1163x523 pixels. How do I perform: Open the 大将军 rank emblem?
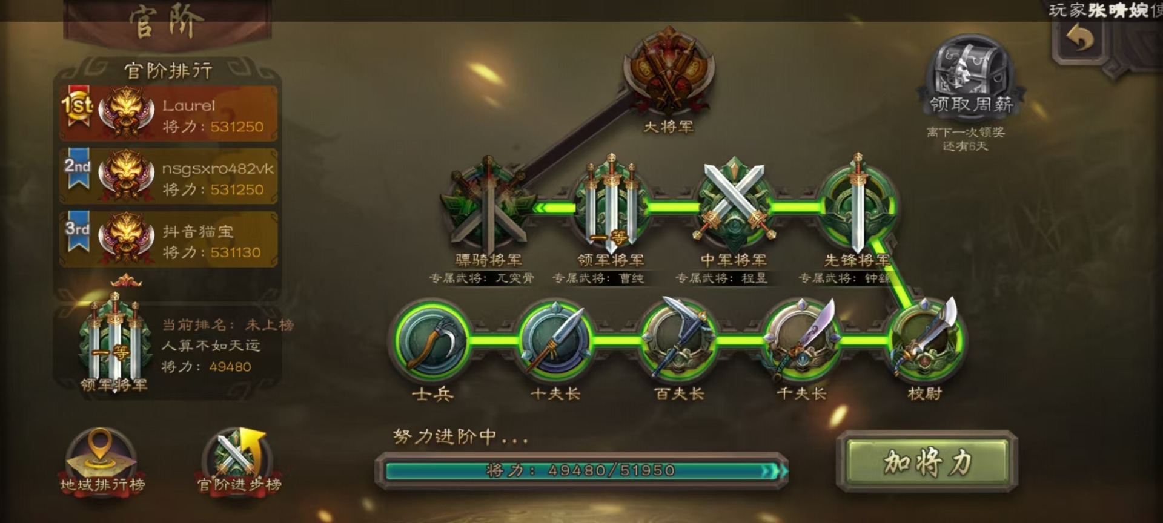pyautogui.click(x=669, y=71)
